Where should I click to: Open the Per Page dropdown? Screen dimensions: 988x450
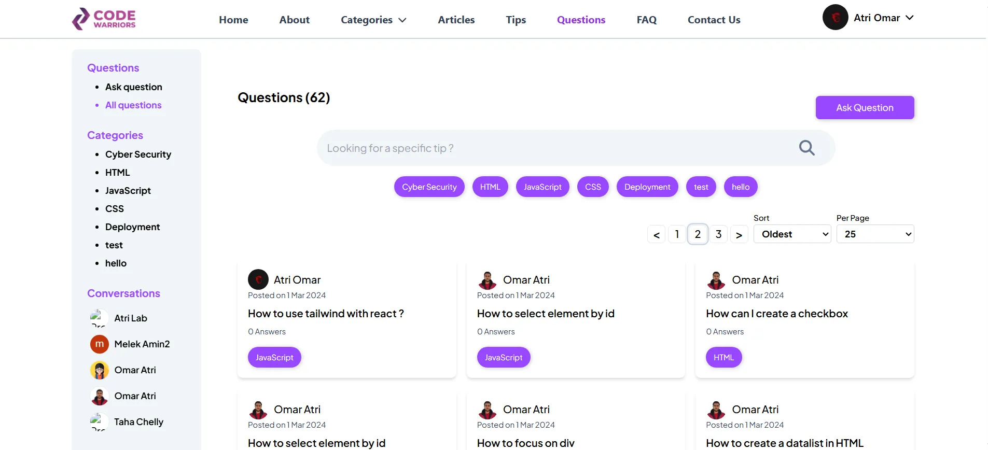875,234
